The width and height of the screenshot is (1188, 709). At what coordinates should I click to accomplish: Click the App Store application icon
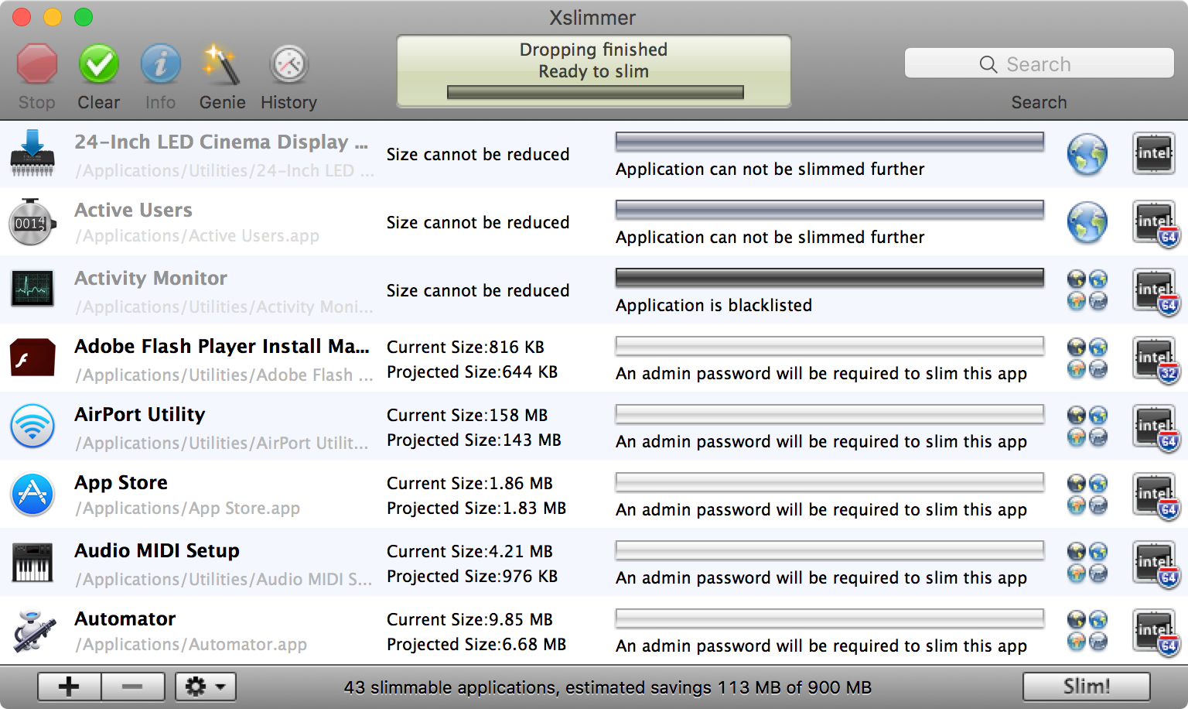(x=32, y=495)
